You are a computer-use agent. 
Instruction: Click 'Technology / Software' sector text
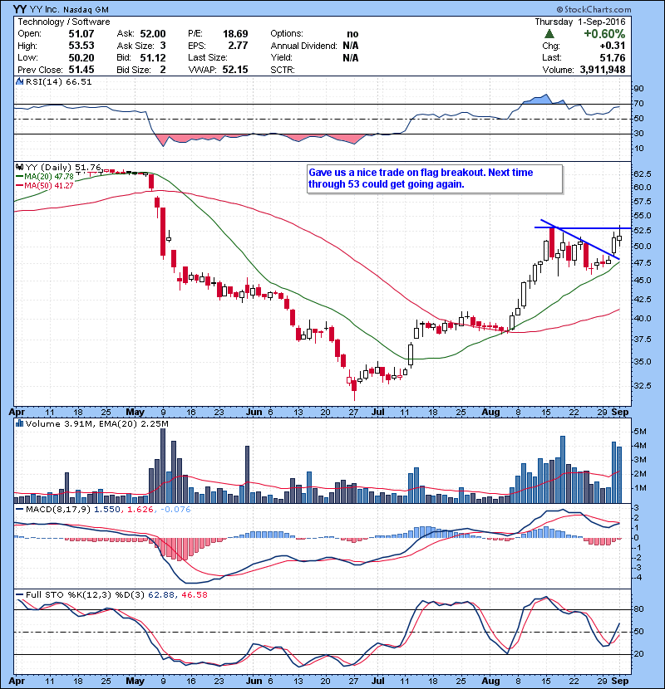click(64, 22)
